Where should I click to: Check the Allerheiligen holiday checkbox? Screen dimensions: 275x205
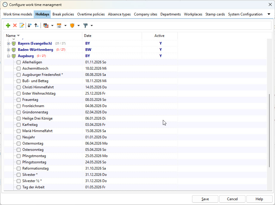(x=19, y=62)
